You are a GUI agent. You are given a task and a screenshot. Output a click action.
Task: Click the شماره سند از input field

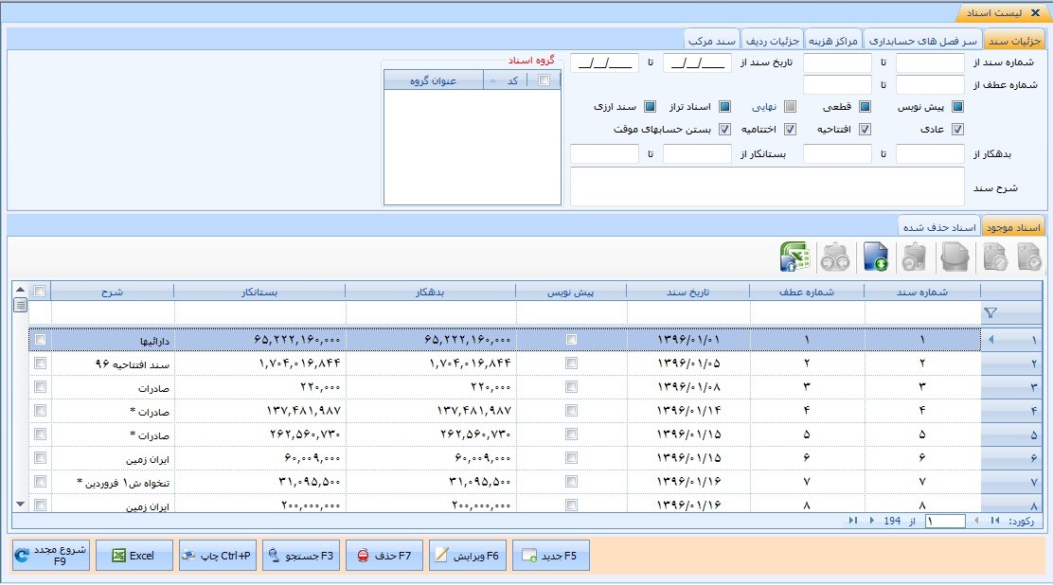pyautogui.click(x=930, y=63)
